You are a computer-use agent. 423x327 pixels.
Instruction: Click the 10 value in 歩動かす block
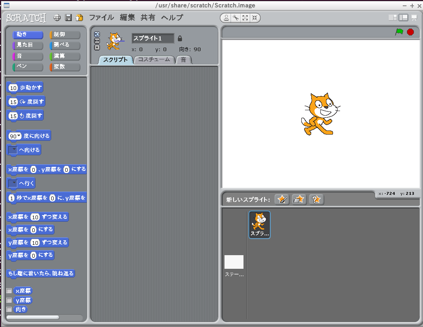coord(13,88)
